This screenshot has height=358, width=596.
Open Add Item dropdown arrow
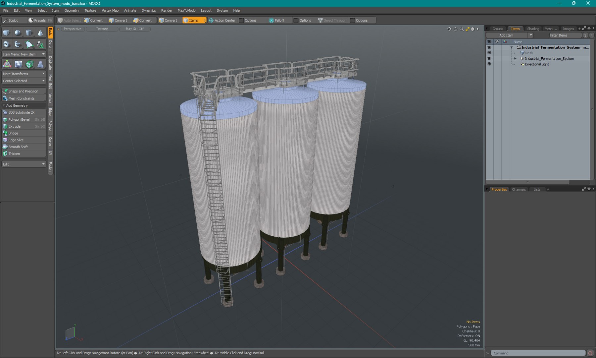pos(531,35)
